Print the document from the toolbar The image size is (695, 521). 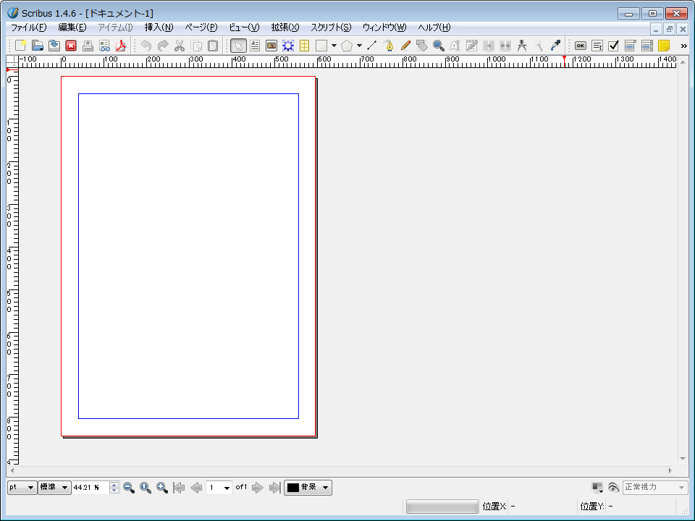(88, 46)
